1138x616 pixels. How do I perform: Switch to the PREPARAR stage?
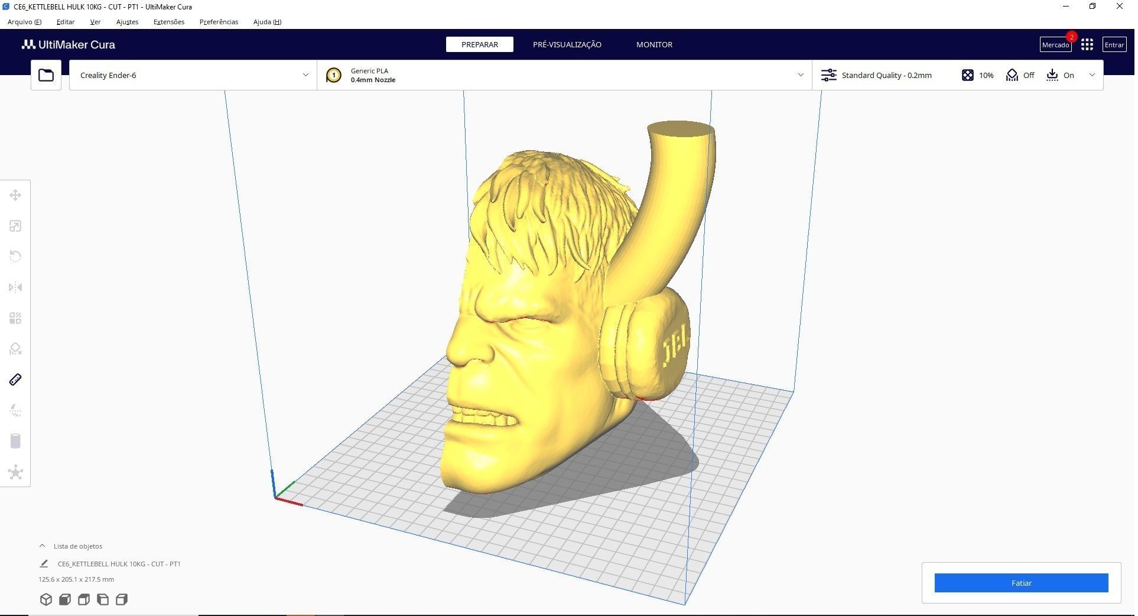point(480,44)
